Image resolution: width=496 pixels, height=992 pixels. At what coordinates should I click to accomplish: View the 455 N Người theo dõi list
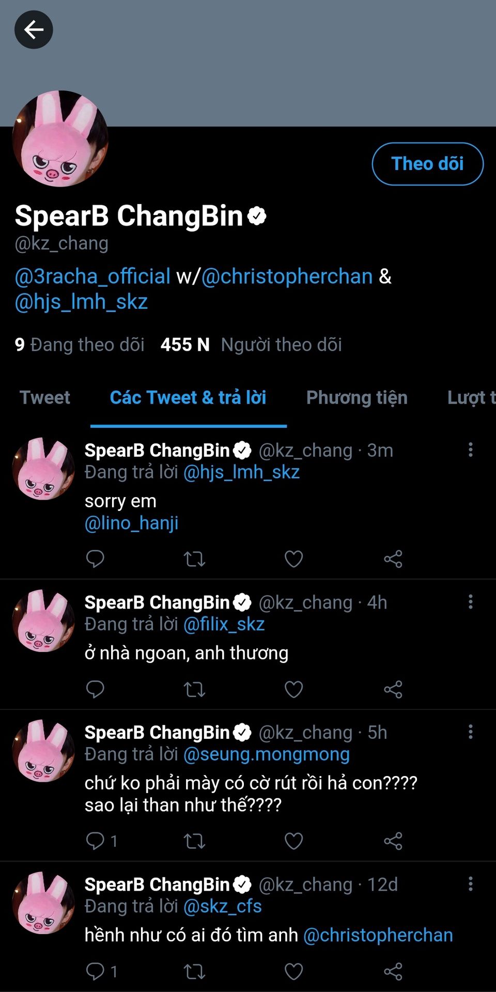click(x=251, y=345)
